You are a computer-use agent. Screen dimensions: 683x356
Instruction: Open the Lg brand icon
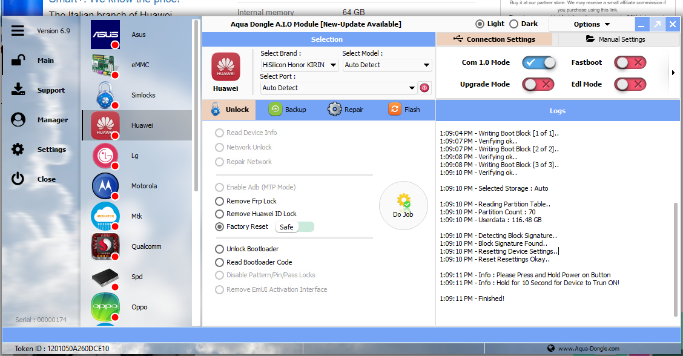coord(105,156)
